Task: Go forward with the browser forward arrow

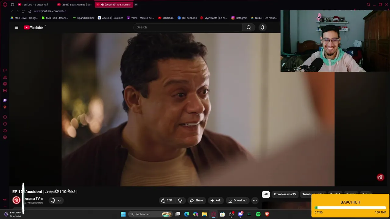Action: [x=17, y=11]
